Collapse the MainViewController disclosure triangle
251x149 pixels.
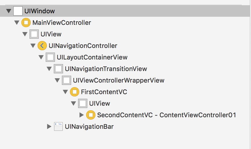click(x=16, y=23)
